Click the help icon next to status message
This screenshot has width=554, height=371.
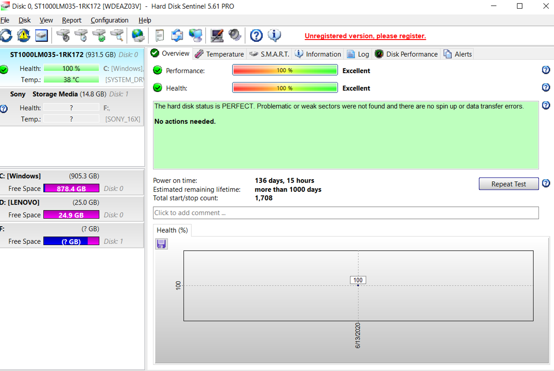546,105
